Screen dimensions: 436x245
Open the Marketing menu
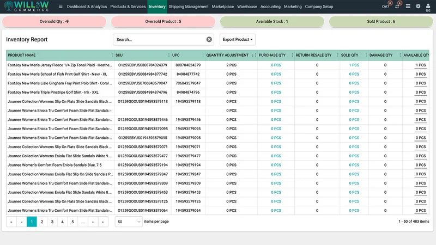pos(293,7)
